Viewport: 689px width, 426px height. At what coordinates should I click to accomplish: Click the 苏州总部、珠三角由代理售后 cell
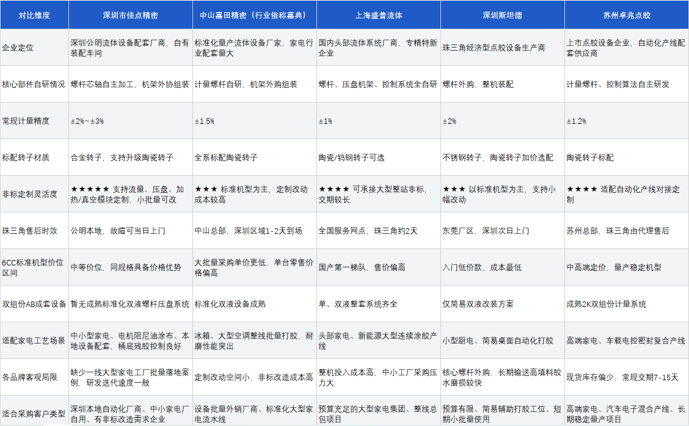coord(627,231)
